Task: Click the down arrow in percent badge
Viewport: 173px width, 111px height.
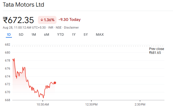Action: (x=42, y=20)
